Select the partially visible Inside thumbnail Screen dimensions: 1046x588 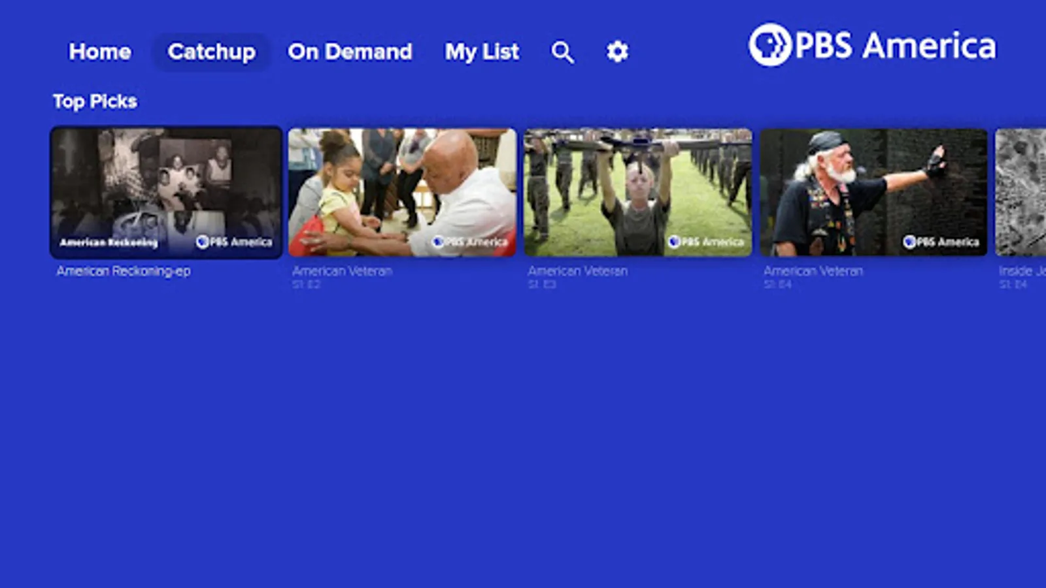click(x=1021, y=193)
